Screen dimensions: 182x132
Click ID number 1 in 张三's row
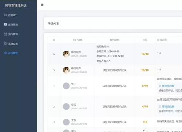(54, 86)
